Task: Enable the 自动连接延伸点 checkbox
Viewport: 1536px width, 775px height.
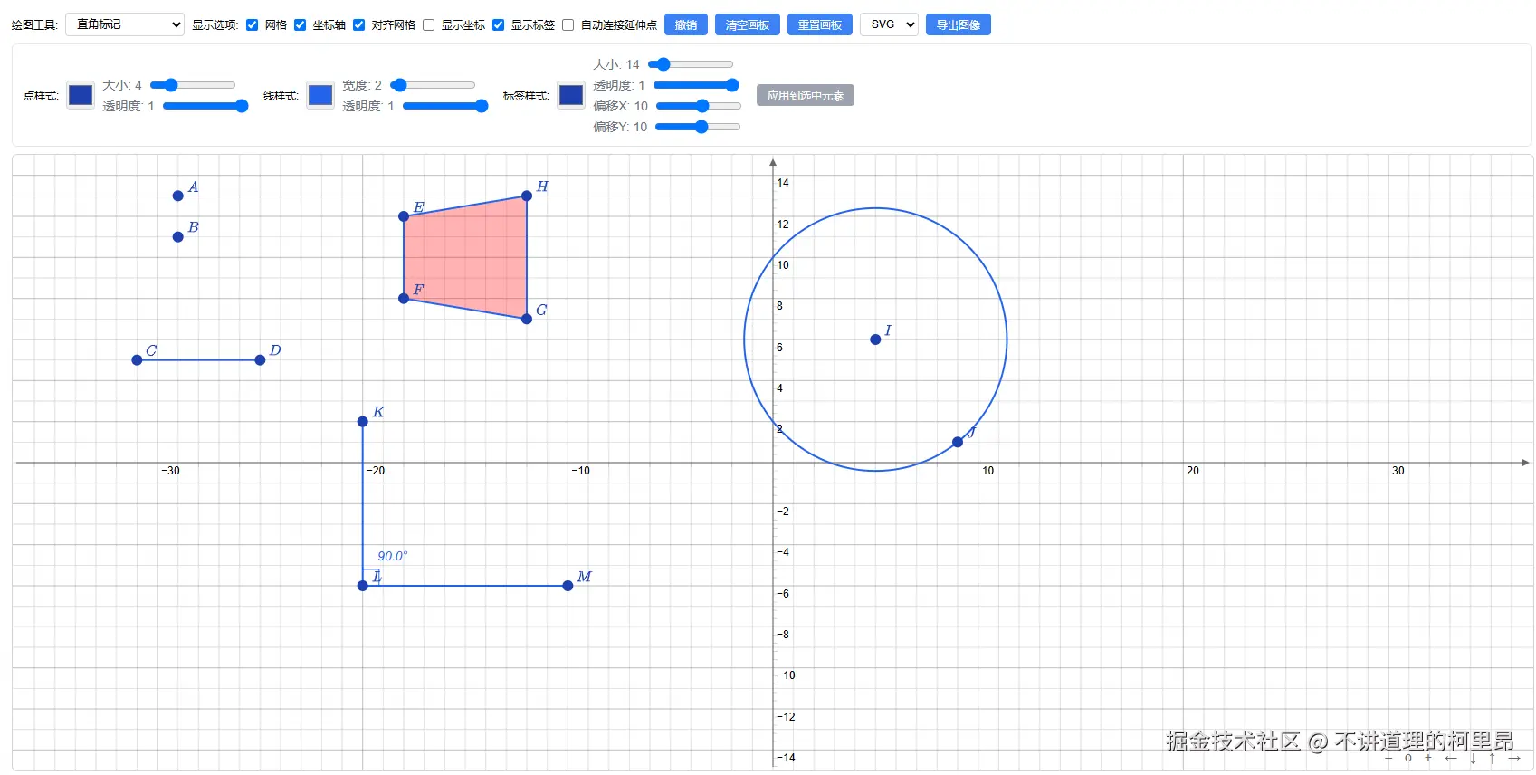Action: [x=568, y=25]
